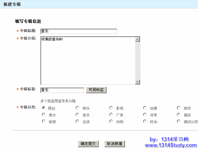The width and height of the screenshot is (198, 148).
Task: Select the 音乐 category radio button
Action: tap(77, 115)
